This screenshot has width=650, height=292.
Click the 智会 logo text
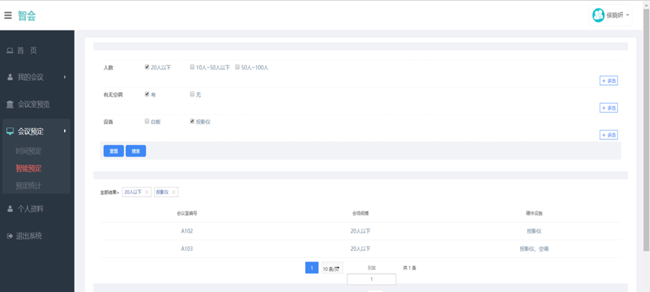click(27, 16)
